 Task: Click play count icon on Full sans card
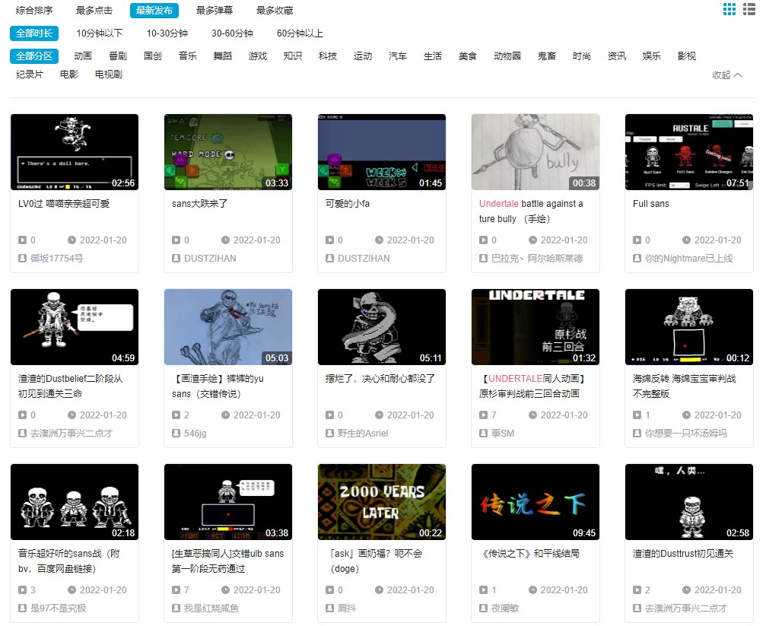click(637, 240)
